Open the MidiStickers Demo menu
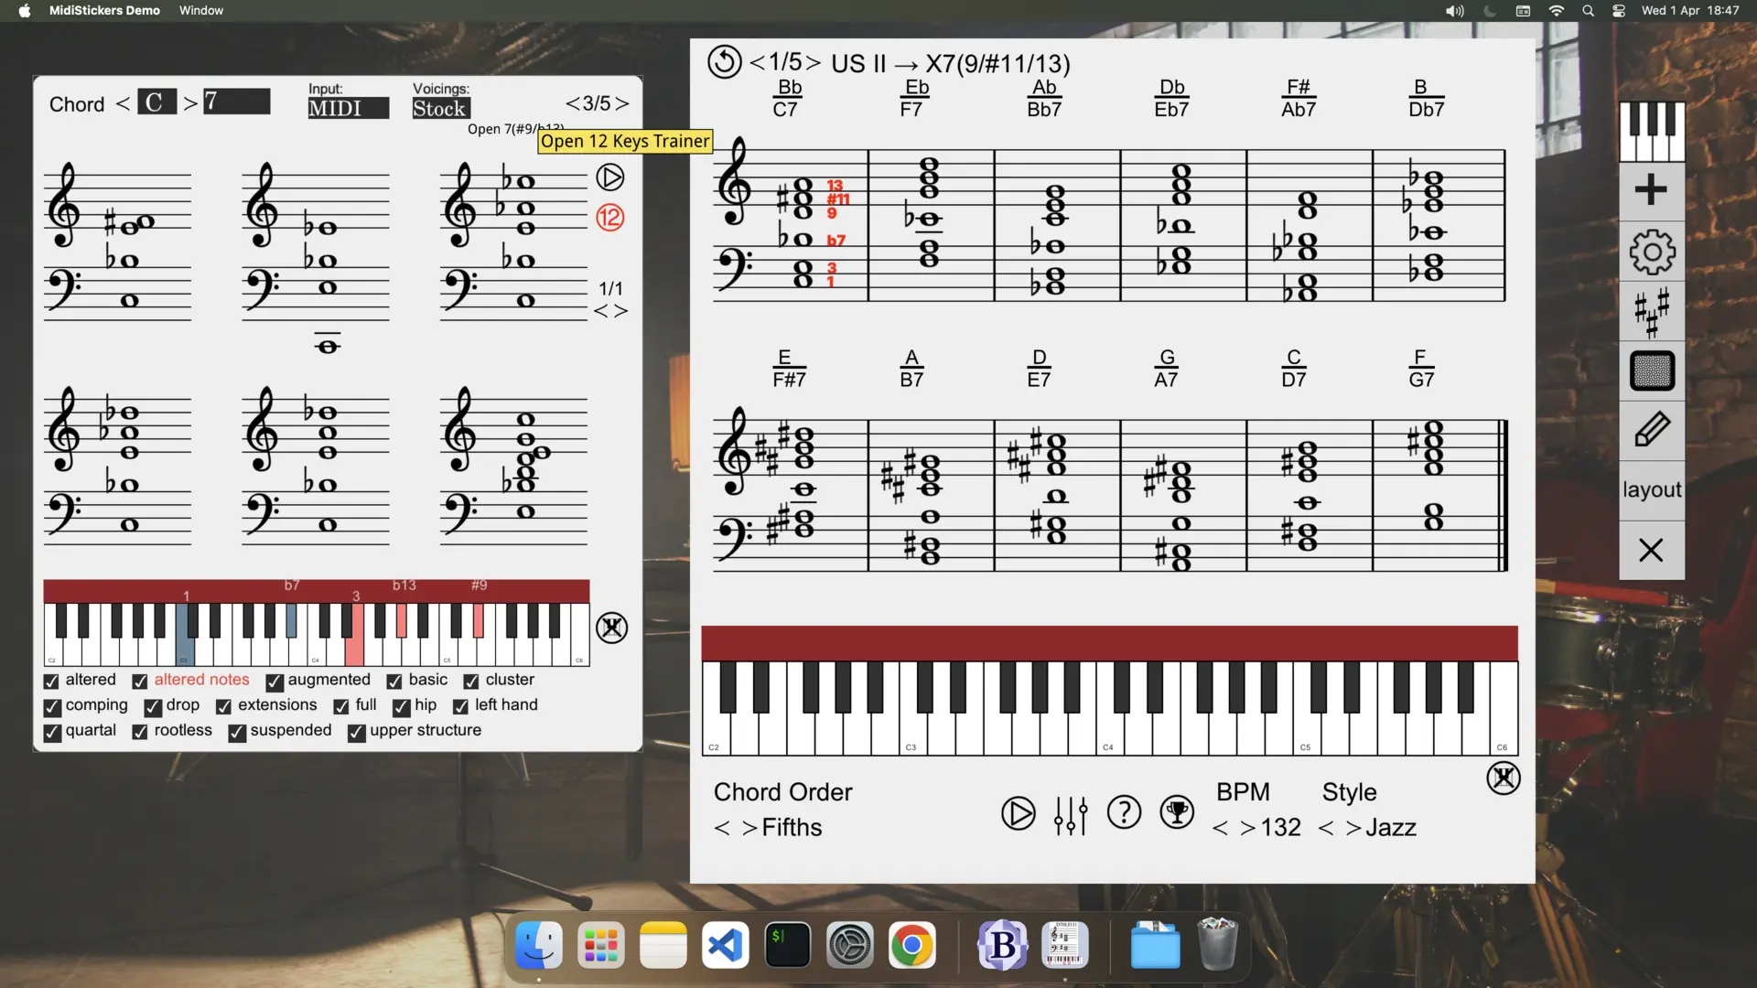1757x988 pixels. tap(103, 10)
